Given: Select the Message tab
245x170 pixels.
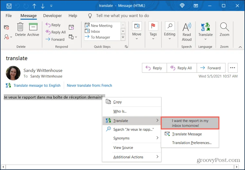Looking at the screenshot, I should (x=28, y=16).
